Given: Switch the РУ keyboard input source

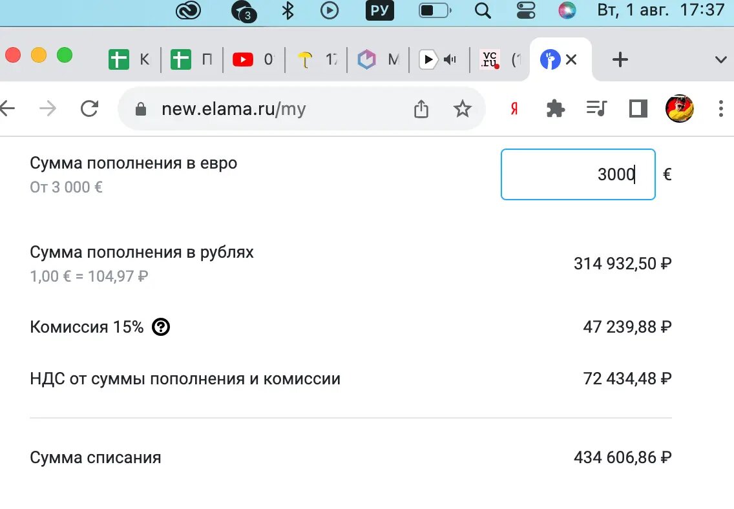Looking at the screenshot, I should [379, 10].
